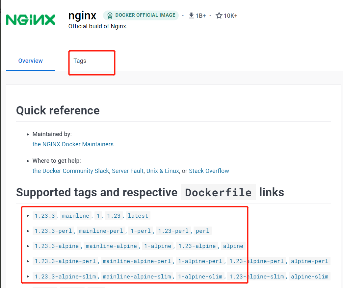The width and height of the screenshot is (343, 288).
Task: Click the "Where to get help:" text
Action: pyautogui.click(x=57, y=161)
